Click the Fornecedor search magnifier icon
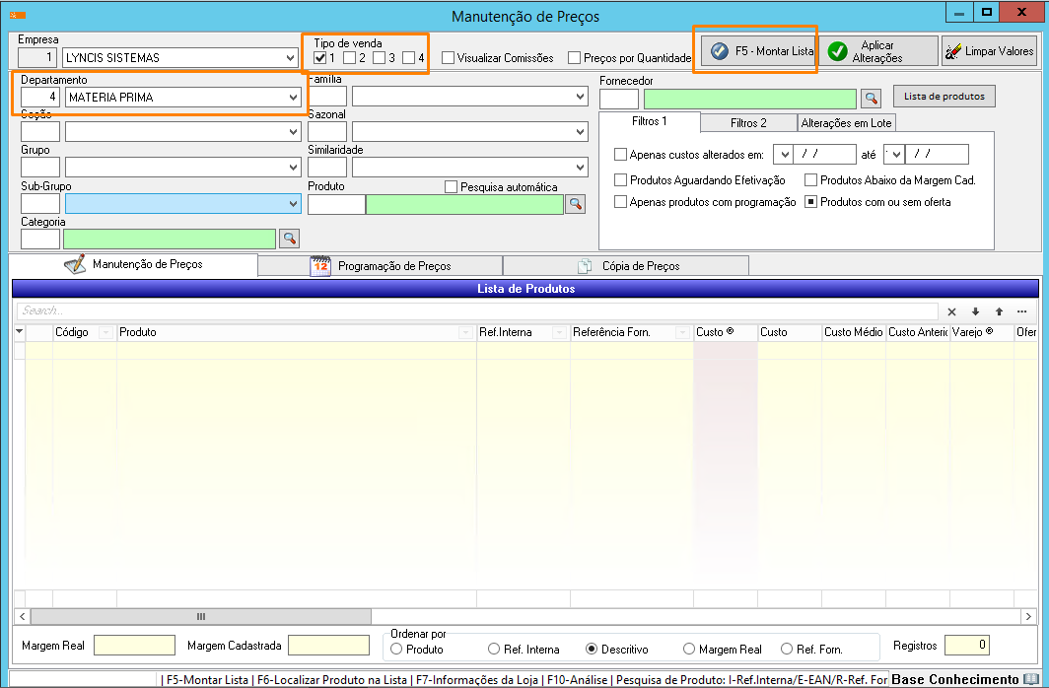This screenshot has width=1049, height=688. coord(870,99)
